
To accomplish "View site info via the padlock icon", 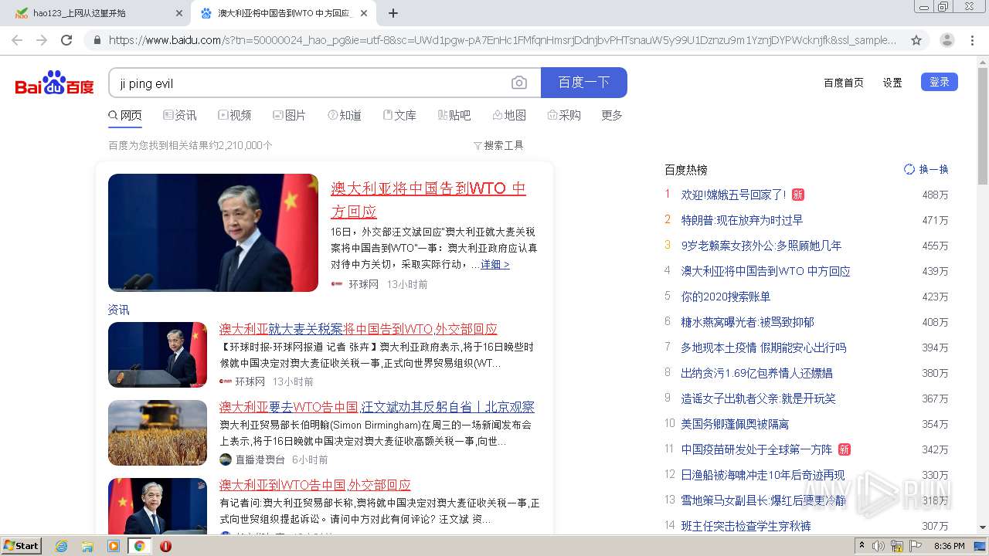I will coord(97,40).
